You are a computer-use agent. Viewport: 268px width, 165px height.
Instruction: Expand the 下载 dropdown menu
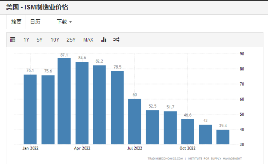(64, 22)
